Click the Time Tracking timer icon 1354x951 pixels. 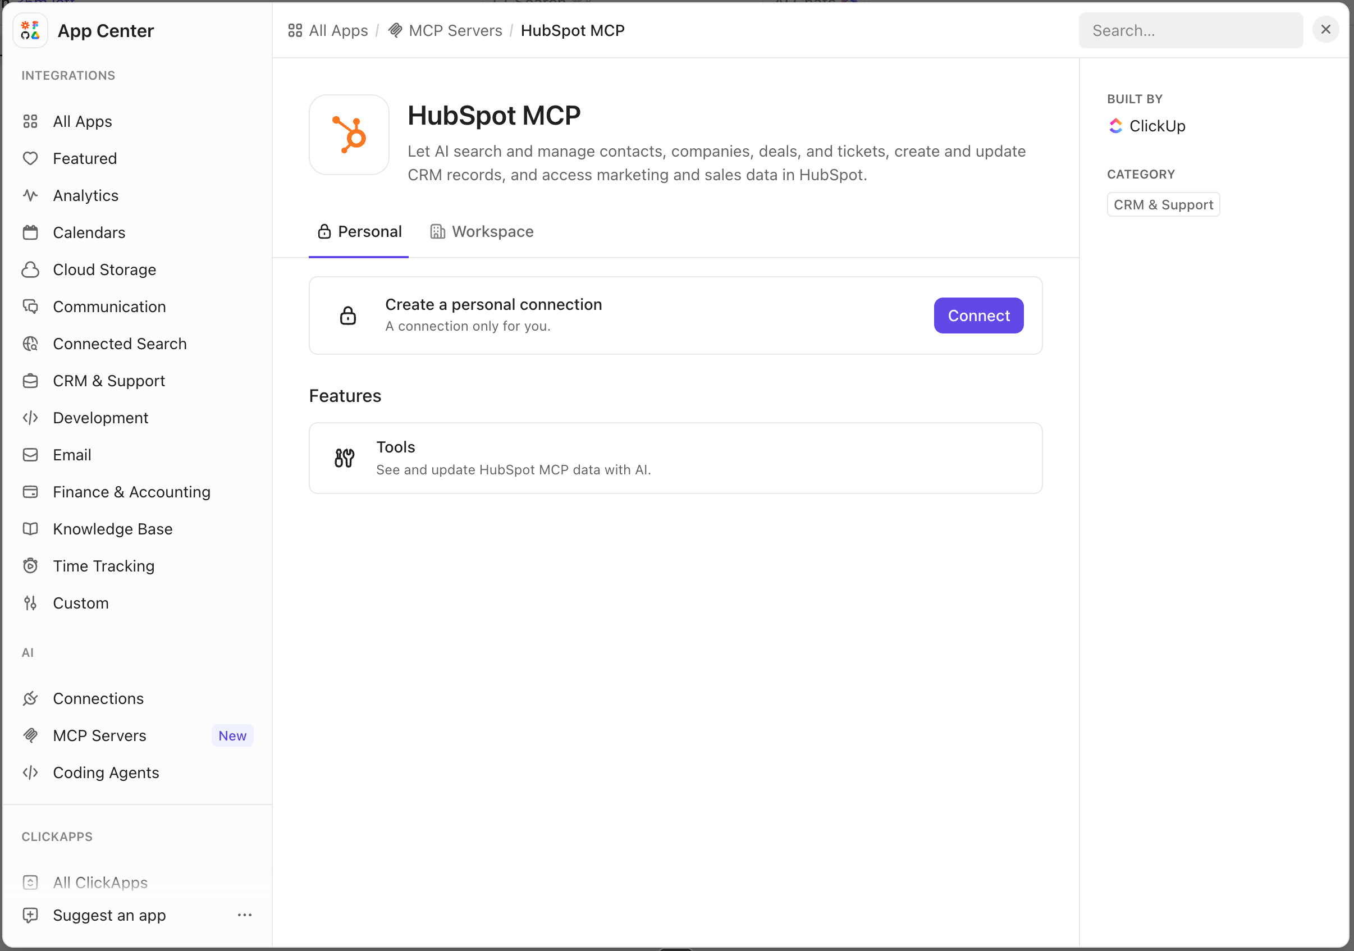pyautogui.click(x=30, y=566)
